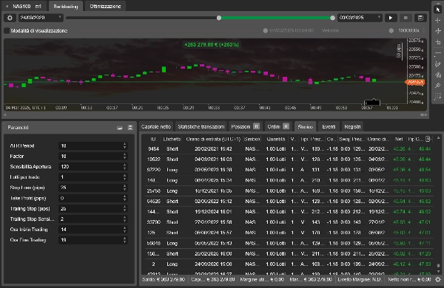Sort by Quantità column header
The height and width of the screenshot is (288, 444).
tap(275, 139)
